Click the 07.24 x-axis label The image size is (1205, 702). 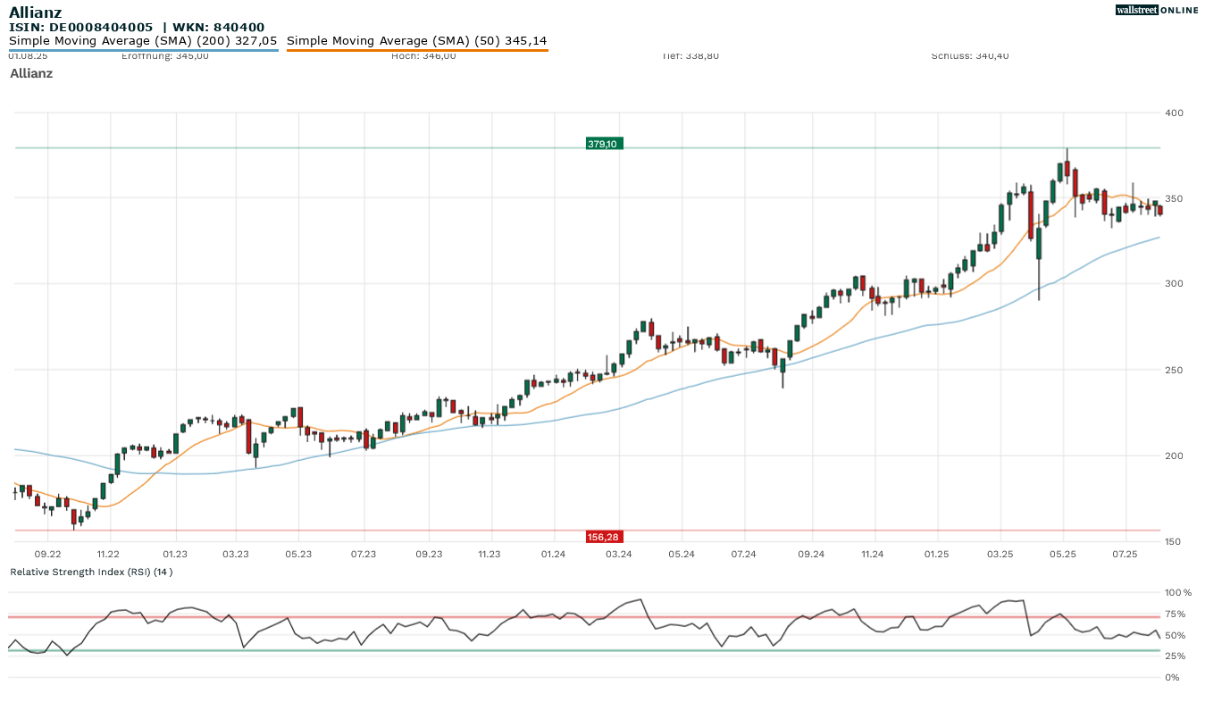click(x=743, y=555)
